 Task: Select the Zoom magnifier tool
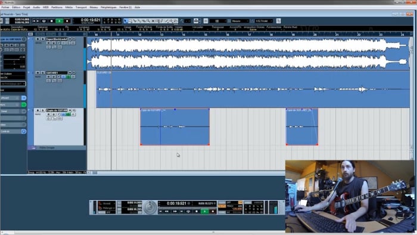tap(148, 21)
